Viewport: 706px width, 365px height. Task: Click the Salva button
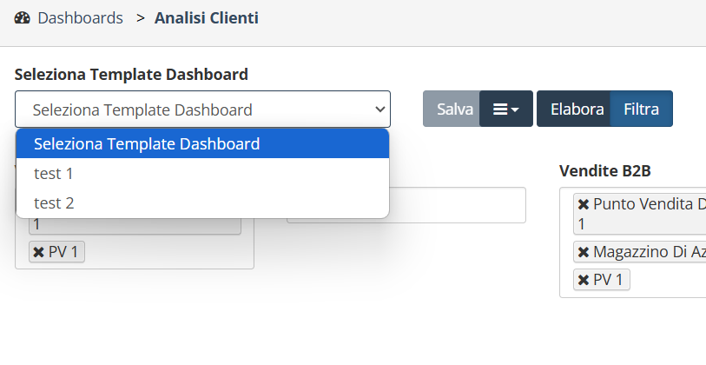[452, 109]
